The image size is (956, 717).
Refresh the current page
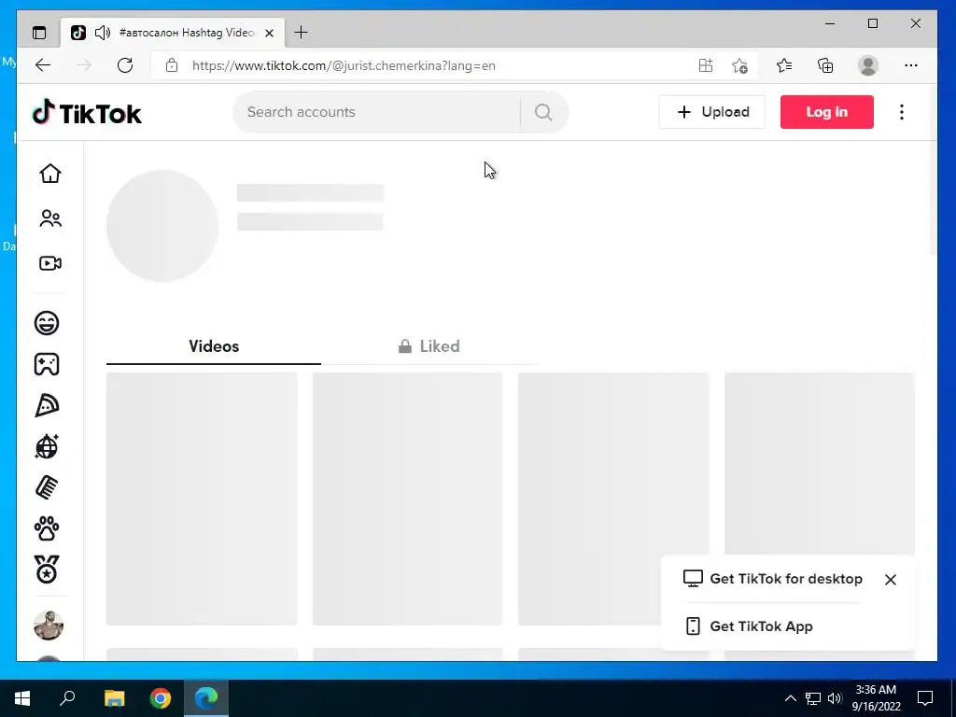coord(125,65)
